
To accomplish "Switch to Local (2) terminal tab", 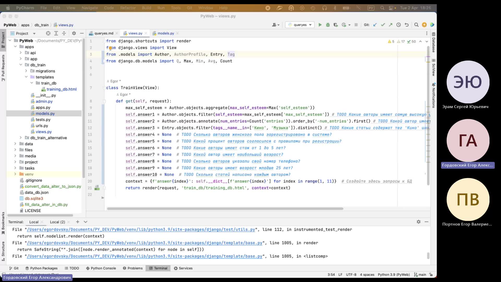I will click(57, 222).
